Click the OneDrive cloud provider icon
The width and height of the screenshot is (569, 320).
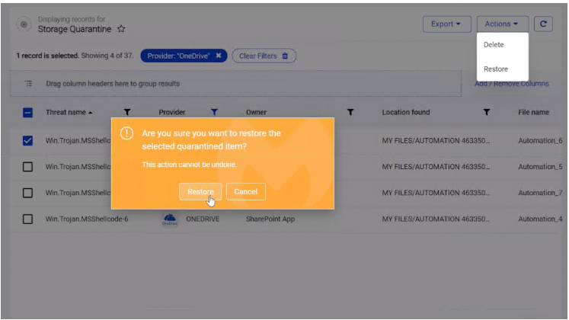click(x=171, y=219)
